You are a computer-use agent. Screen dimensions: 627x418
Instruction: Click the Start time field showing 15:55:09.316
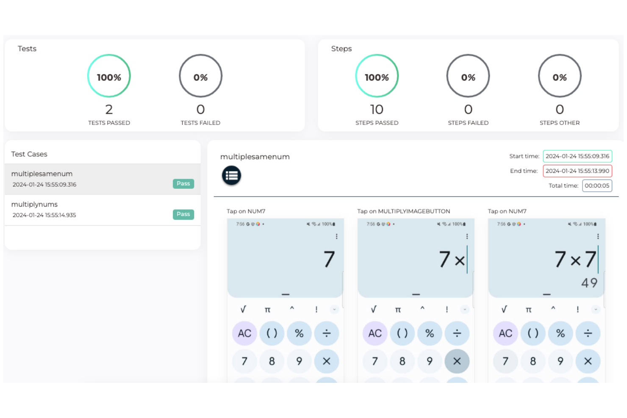coord(577,156)
